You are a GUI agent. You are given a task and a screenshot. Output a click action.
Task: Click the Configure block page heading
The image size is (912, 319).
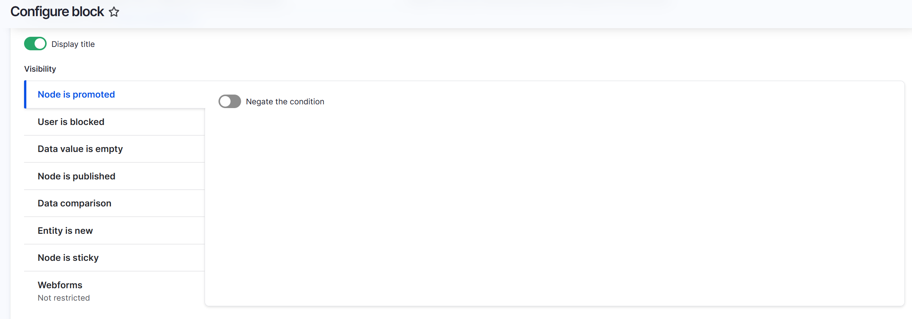pos(57,12)
